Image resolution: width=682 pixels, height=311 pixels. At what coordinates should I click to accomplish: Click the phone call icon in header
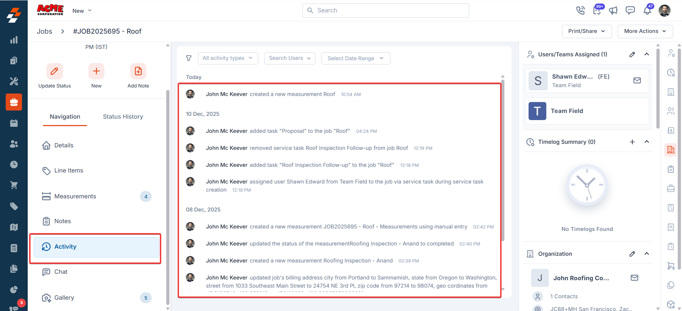(x=580, y=11)
